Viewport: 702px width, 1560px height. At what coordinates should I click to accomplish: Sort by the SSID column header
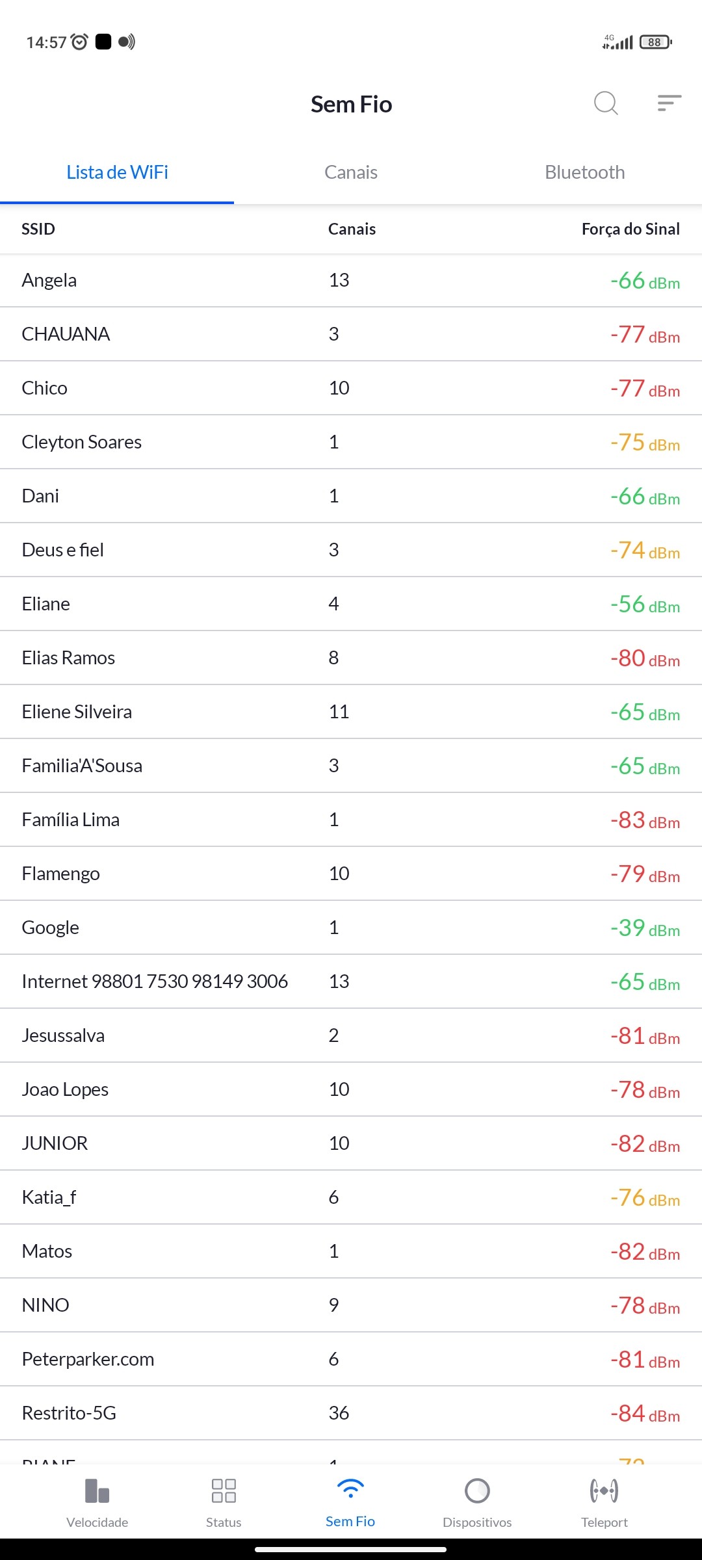pos(38,229)
